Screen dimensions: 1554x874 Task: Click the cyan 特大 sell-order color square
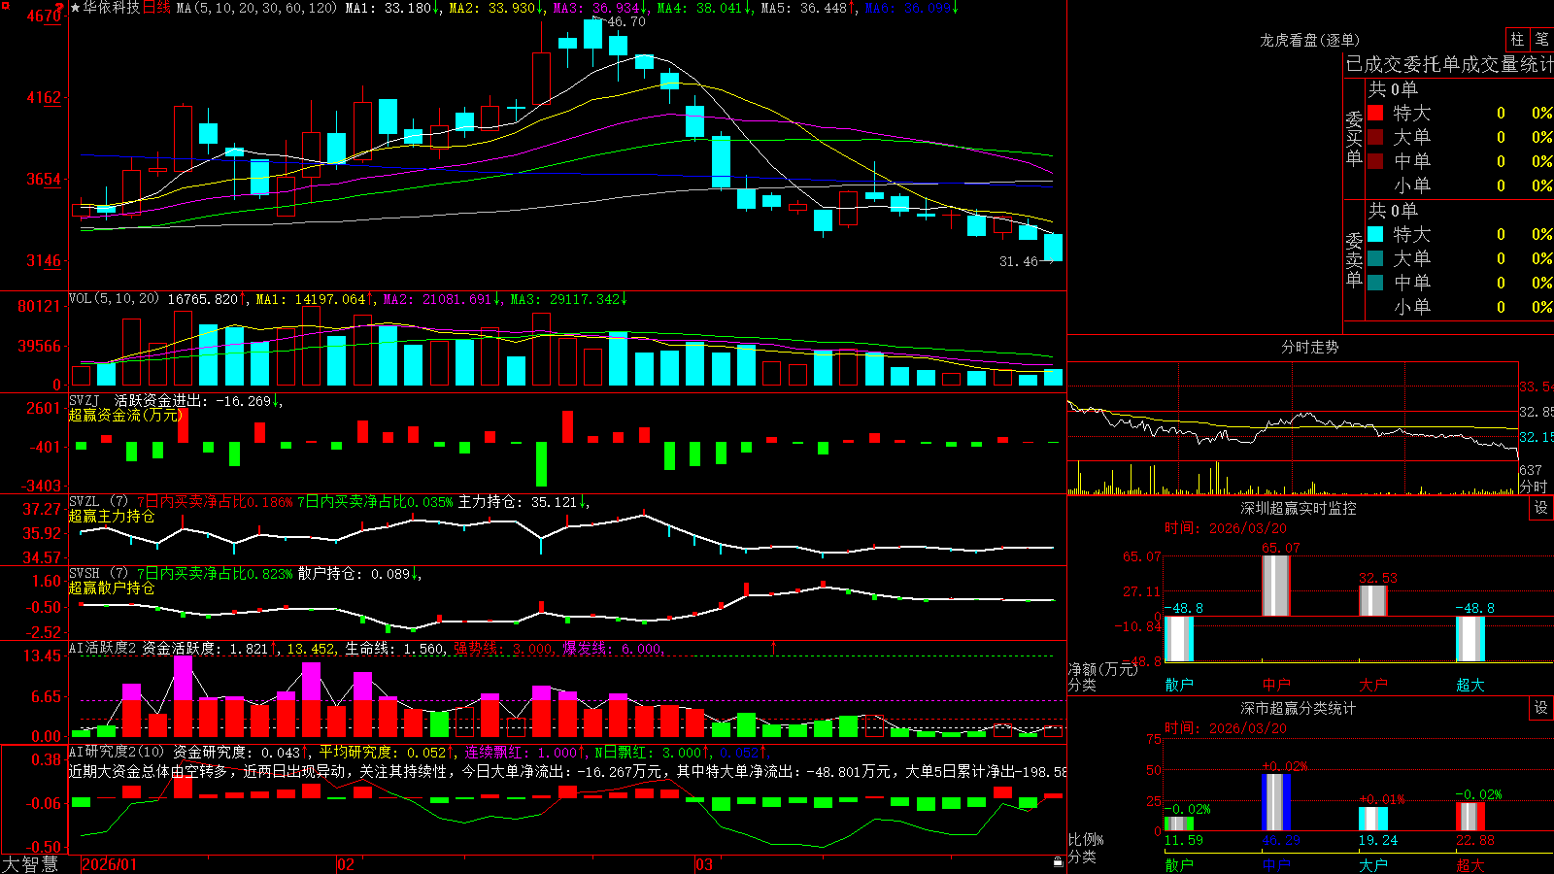(1375, 234)
